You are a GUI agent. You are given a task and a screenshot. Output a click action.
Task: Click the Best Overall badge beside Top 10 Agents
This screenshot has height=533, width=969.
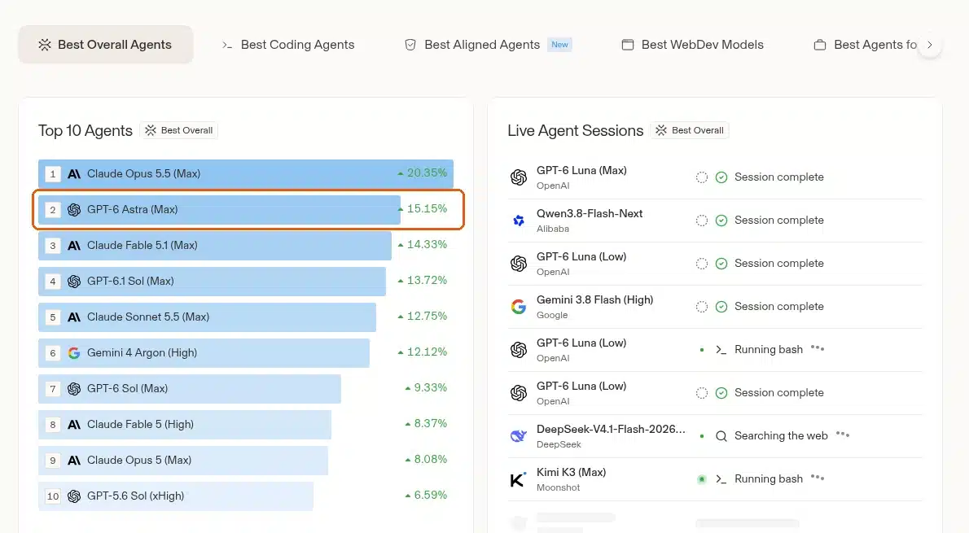tap(179, 130)
